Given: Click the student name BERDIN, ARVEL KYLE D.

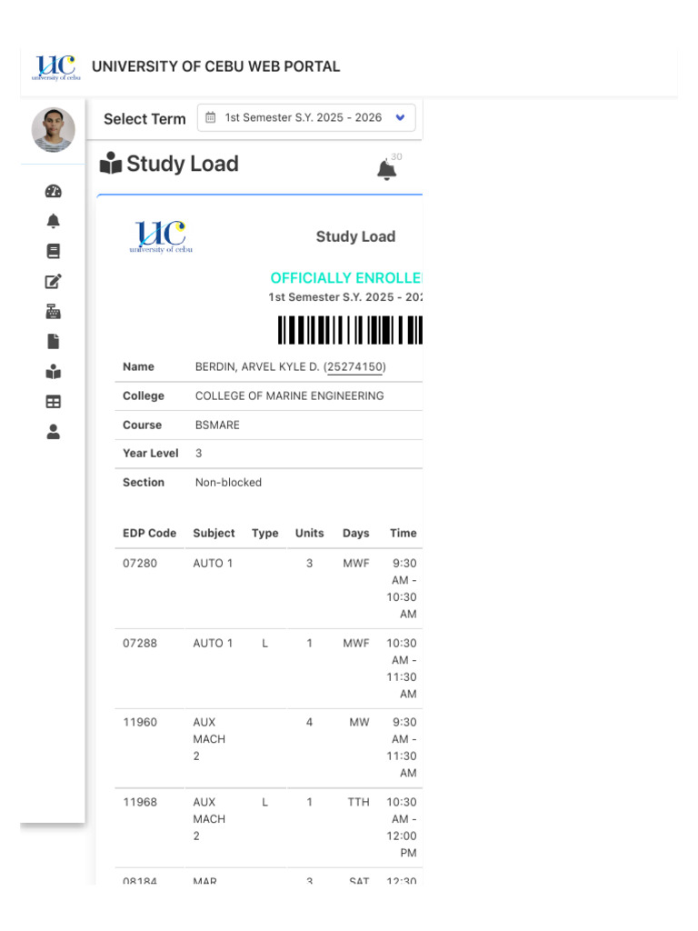Looking at the screenshot, I should point(257,367).
